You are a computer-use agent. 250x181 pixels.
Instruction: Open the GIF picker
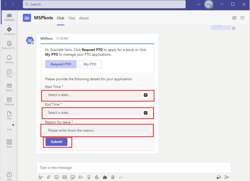click(65, 177)
